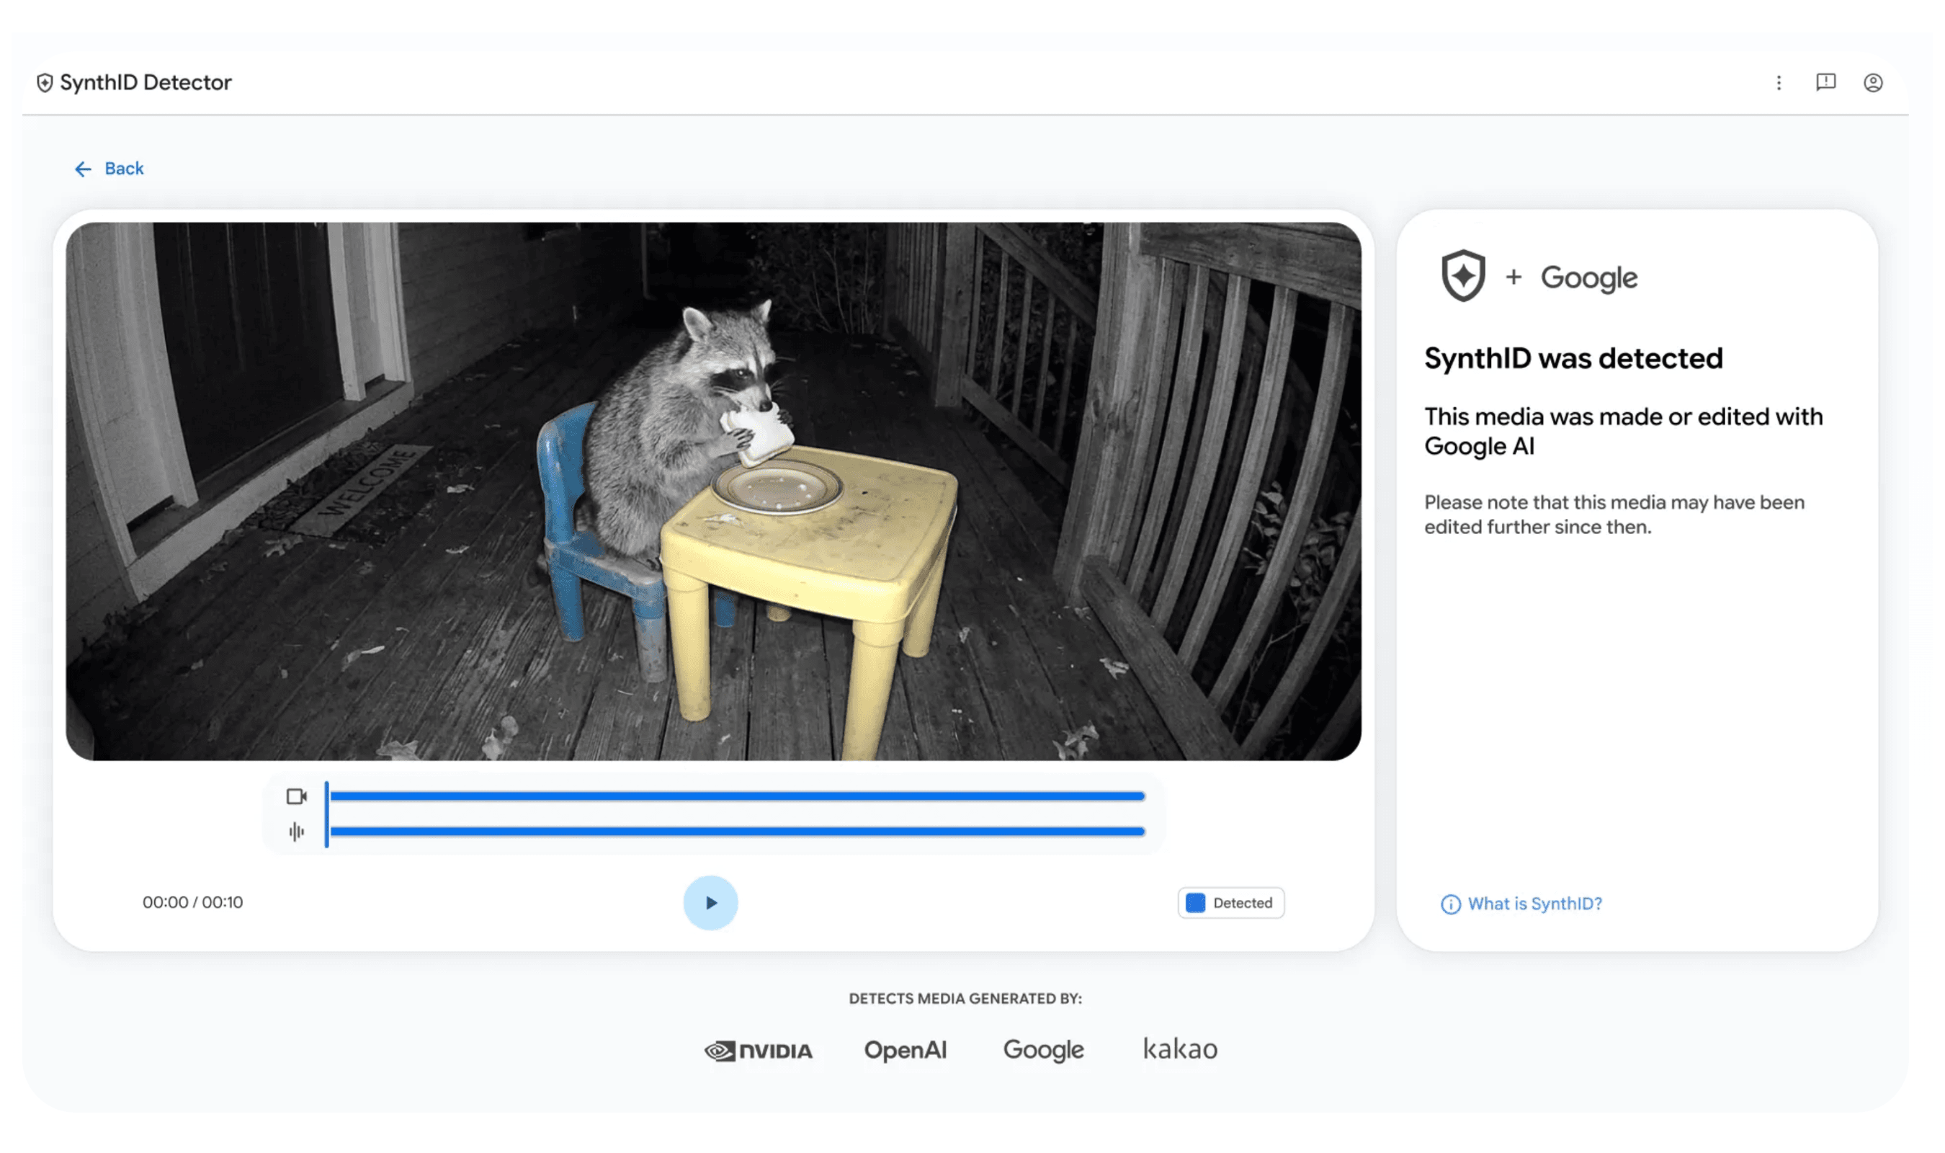1945x1153 pixels.
Task: Click the blue Detected legend swatch
Action: click(x=1196, y=903)
